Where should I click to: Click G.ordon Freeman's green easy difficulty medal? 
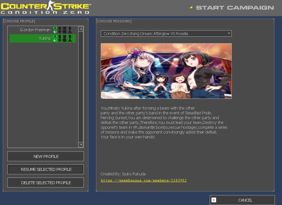pos(55,30)
